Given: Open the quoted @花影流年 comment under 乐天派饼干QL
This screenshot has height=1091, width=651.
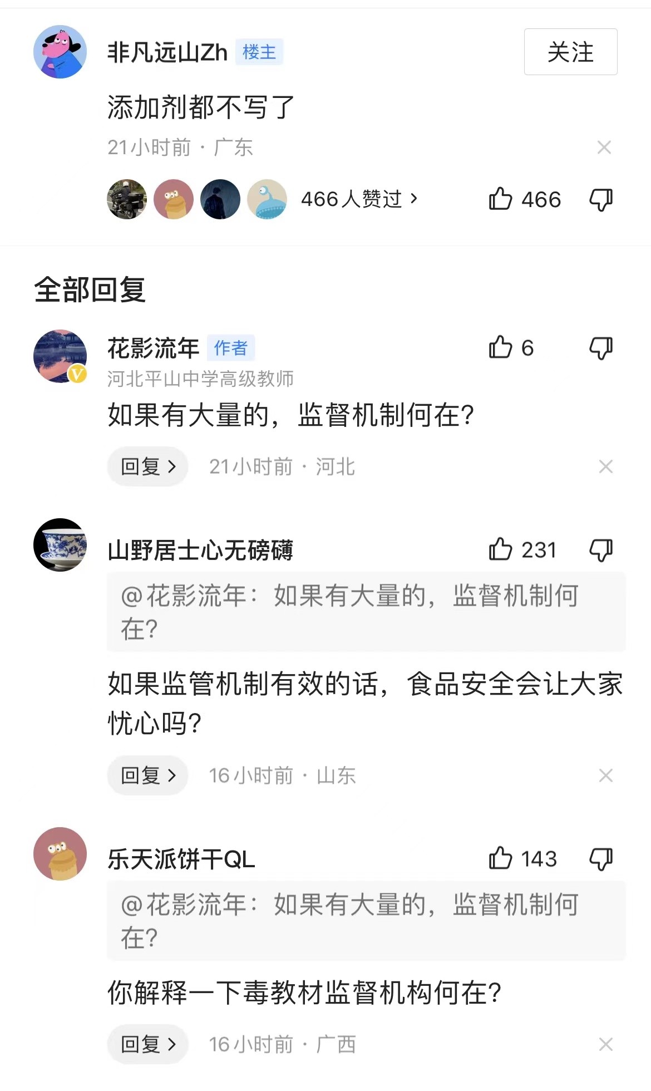Looking at the screenshot, I should (366, 921).
